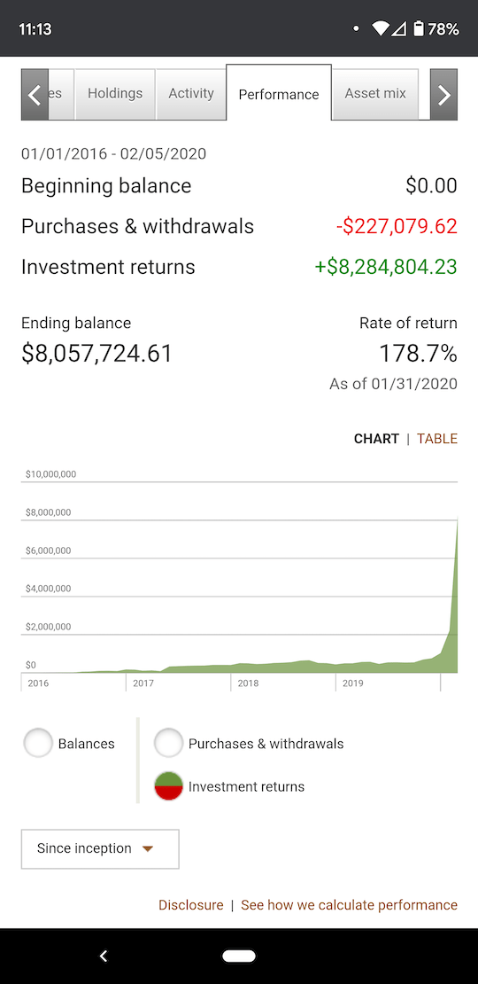The image size is (478, 984).
Task: Select the Asset mix tab
Action: tap(375, 93)
